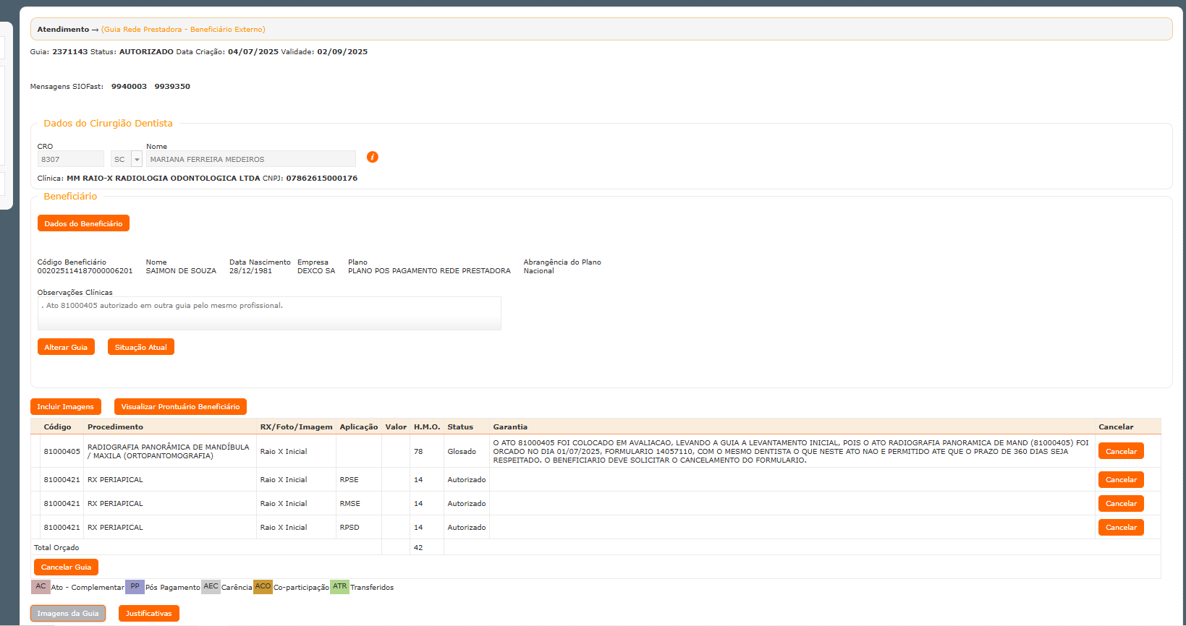This screenshot has height=626, width=1186.
Task: Click the Observações Clínicas text area
Action: coord(268,314)
